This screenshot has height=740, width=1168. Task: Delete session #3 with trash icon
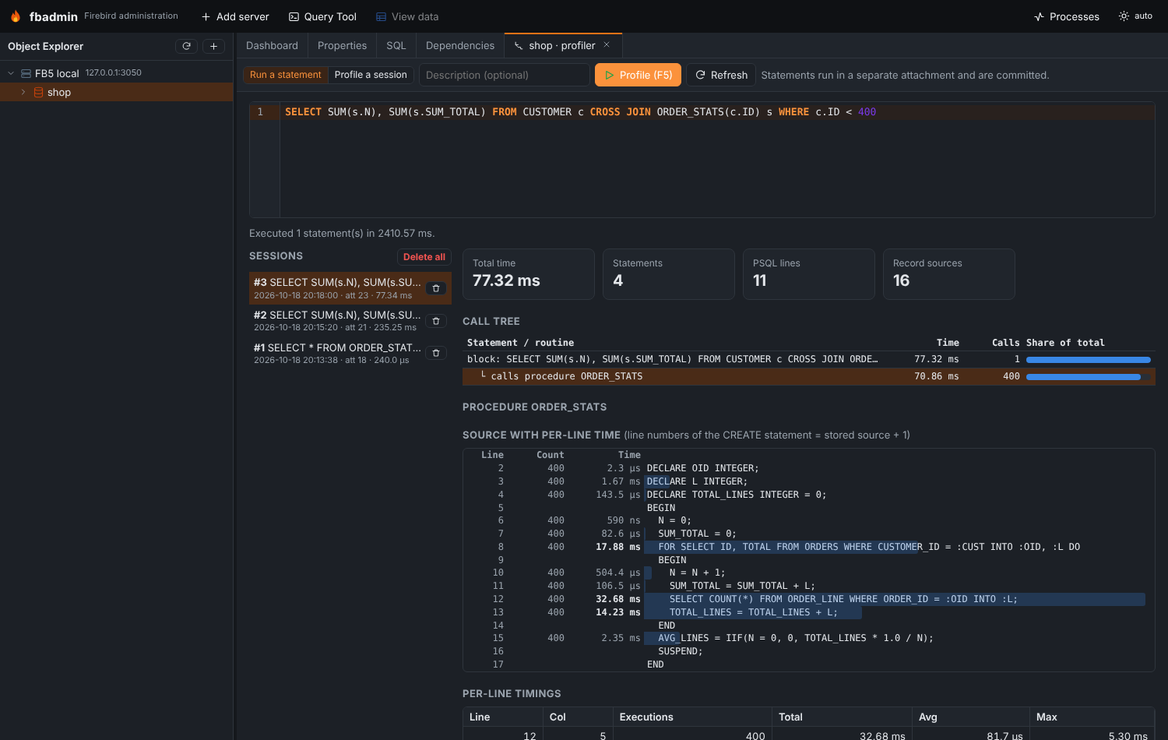[x=436, y=288]
